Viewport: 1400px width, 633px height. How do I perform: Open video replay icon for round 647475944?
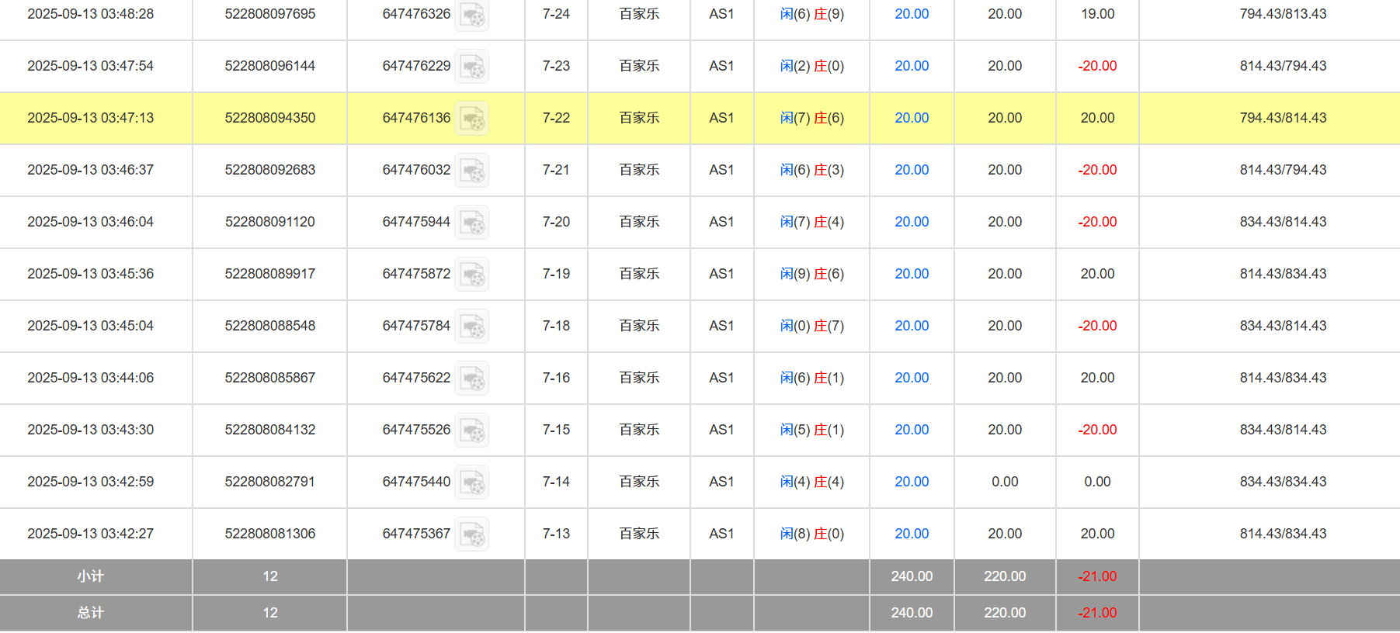[471, 222]
